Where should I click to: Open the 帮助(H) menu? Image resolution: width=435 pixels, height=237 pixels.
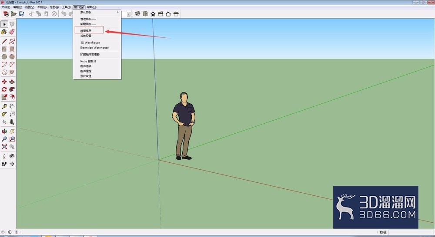tap(91, 7)
